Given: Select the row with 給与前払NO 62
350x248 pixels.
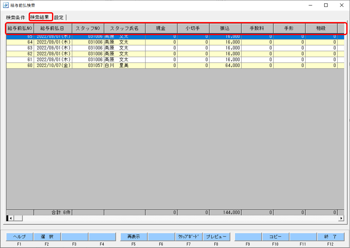Looking at the screenshot, I should (175, 54).
